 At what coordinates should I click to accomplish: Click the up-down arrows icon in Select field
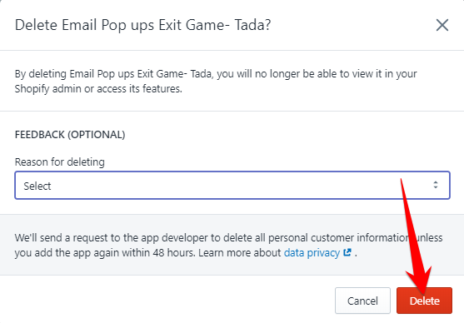(x=436, y=185)
